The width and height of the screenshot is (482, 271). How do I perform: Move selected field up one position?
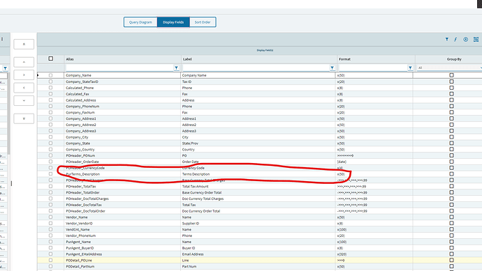click(x=24, y=62)
